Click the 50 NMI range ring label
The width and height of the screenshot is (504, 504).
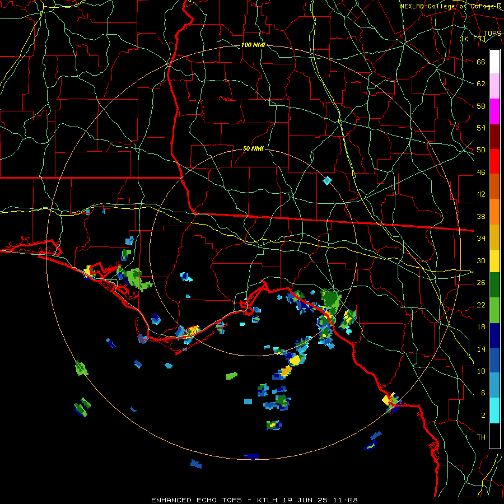(253, 148)
